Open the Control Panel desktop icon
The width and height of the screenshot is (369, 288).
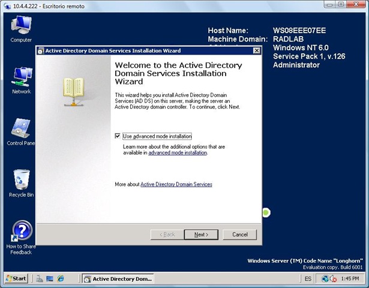tap(21, 129)
